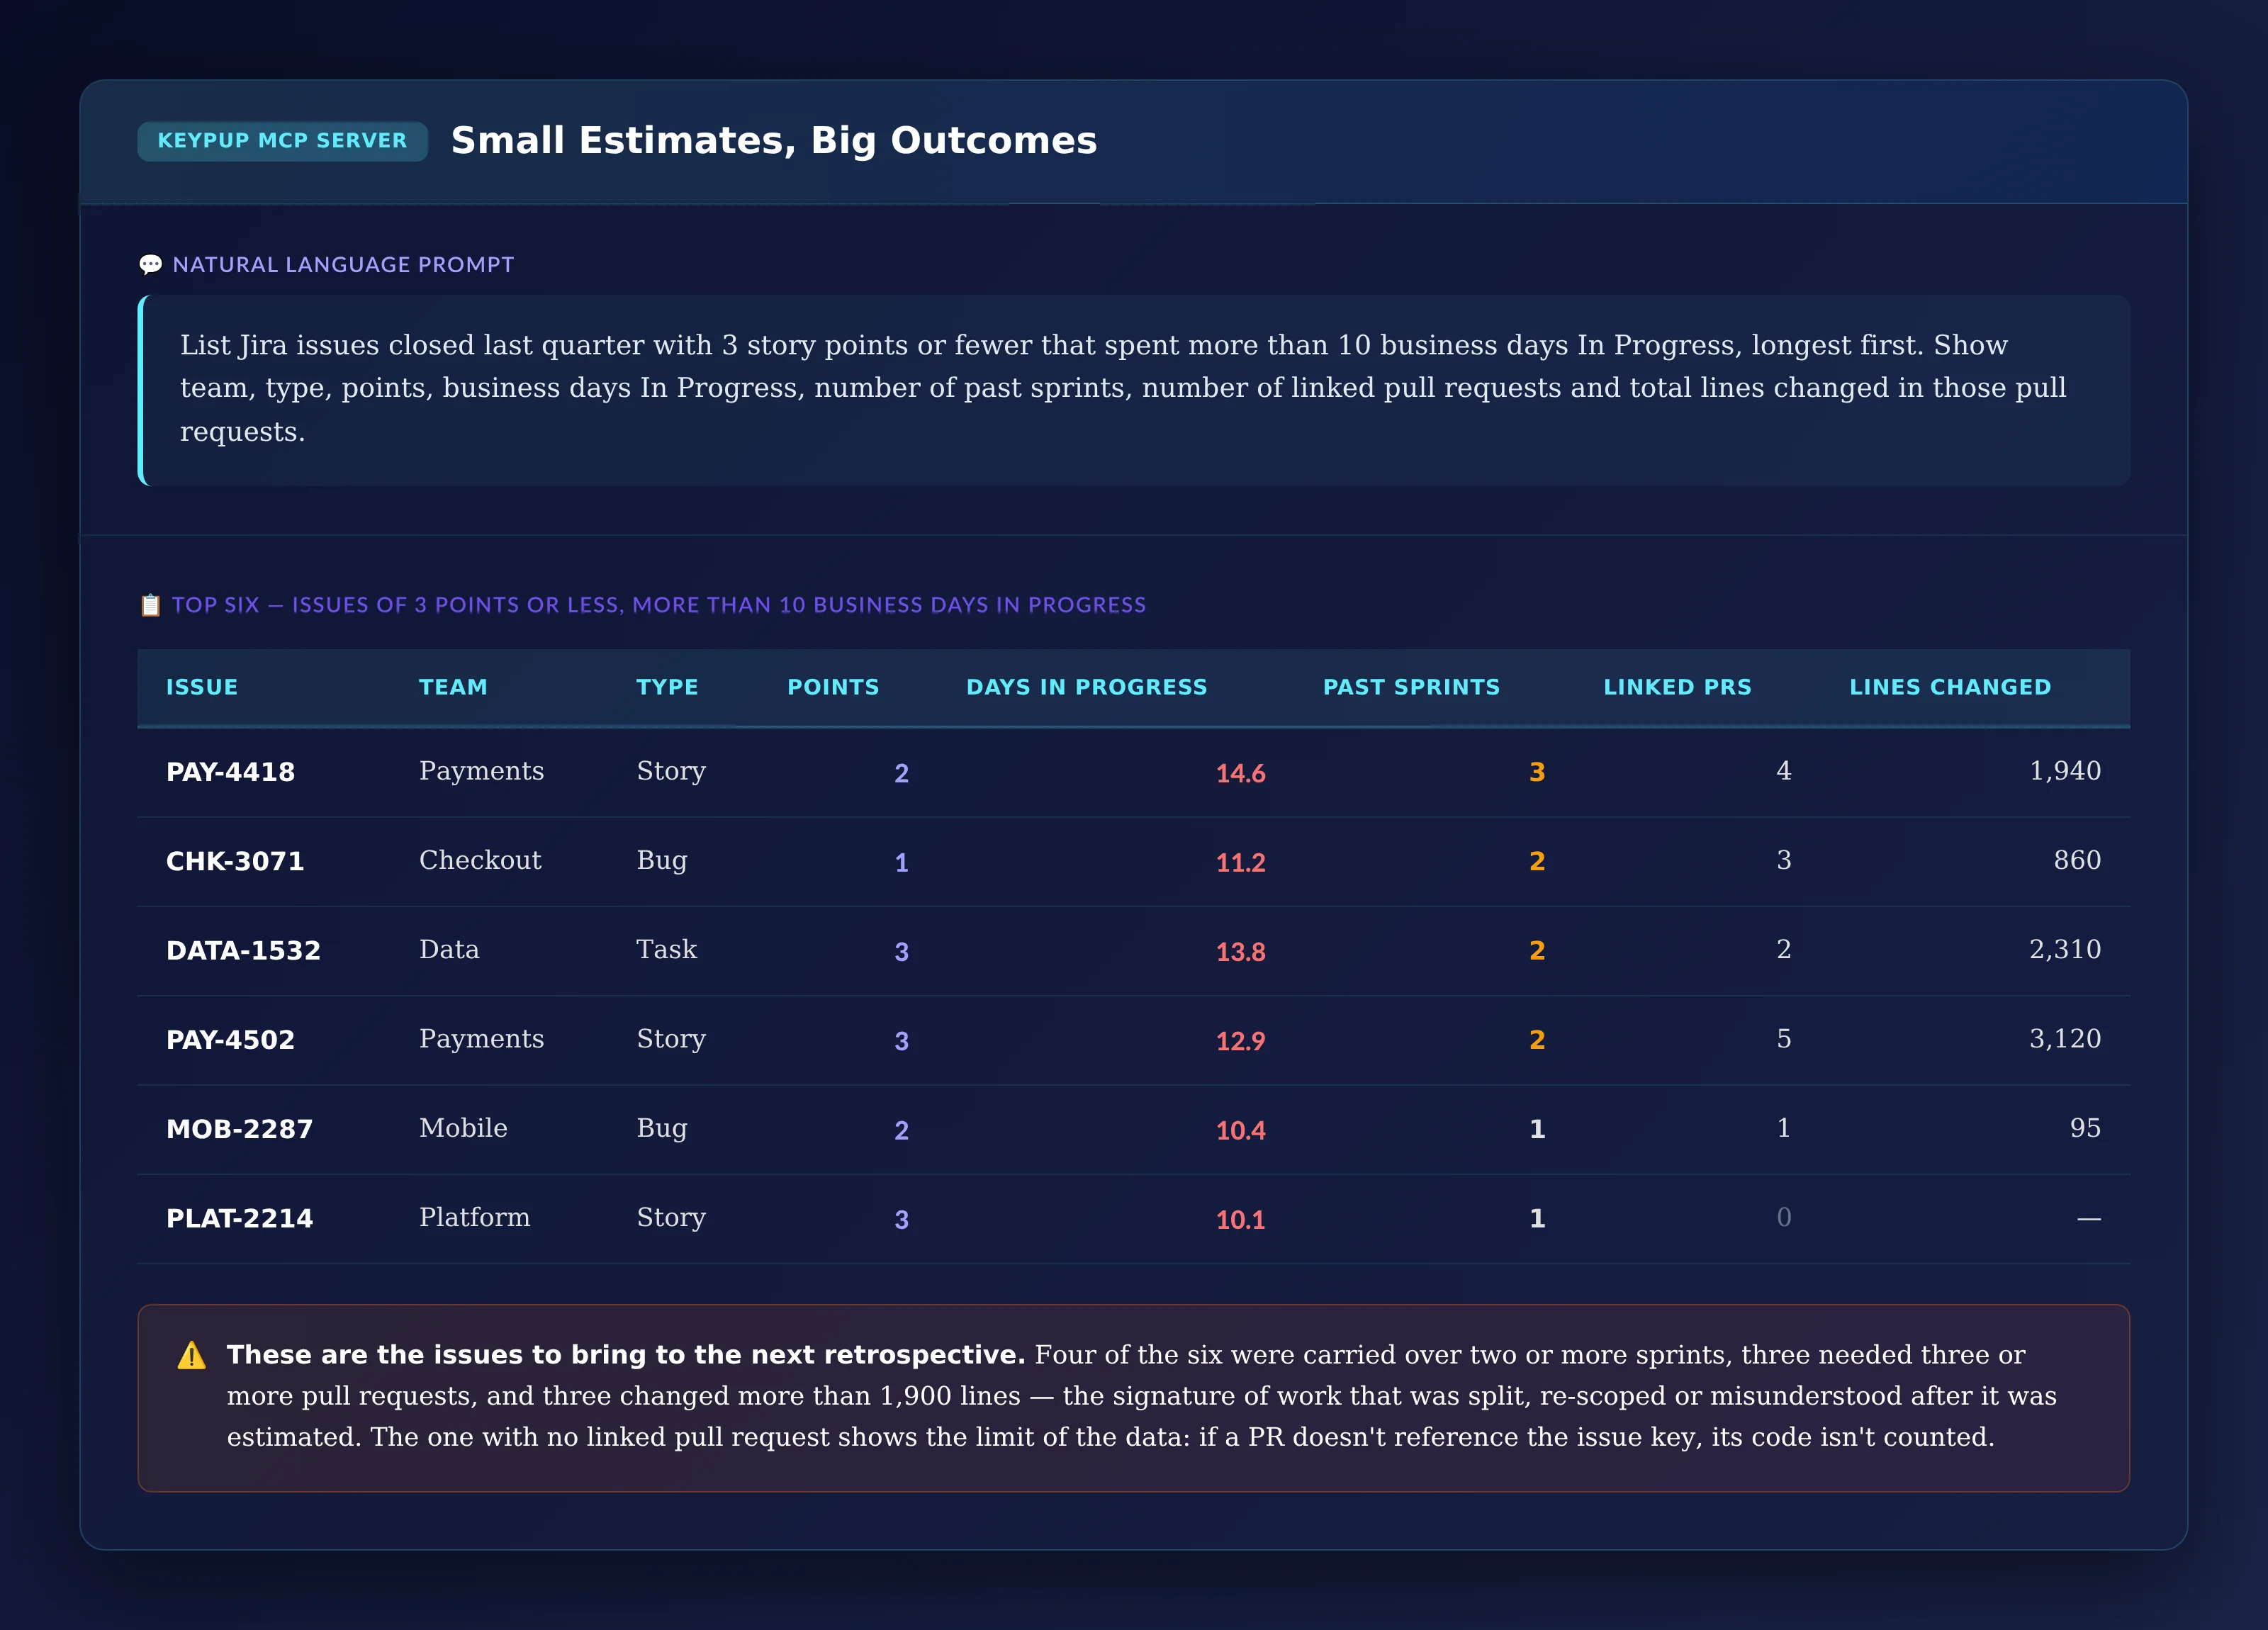The width and height of the screenshot is (2268, 1630).
Task: Click the LINES CHANGED column header
Action: (1950, 687)
